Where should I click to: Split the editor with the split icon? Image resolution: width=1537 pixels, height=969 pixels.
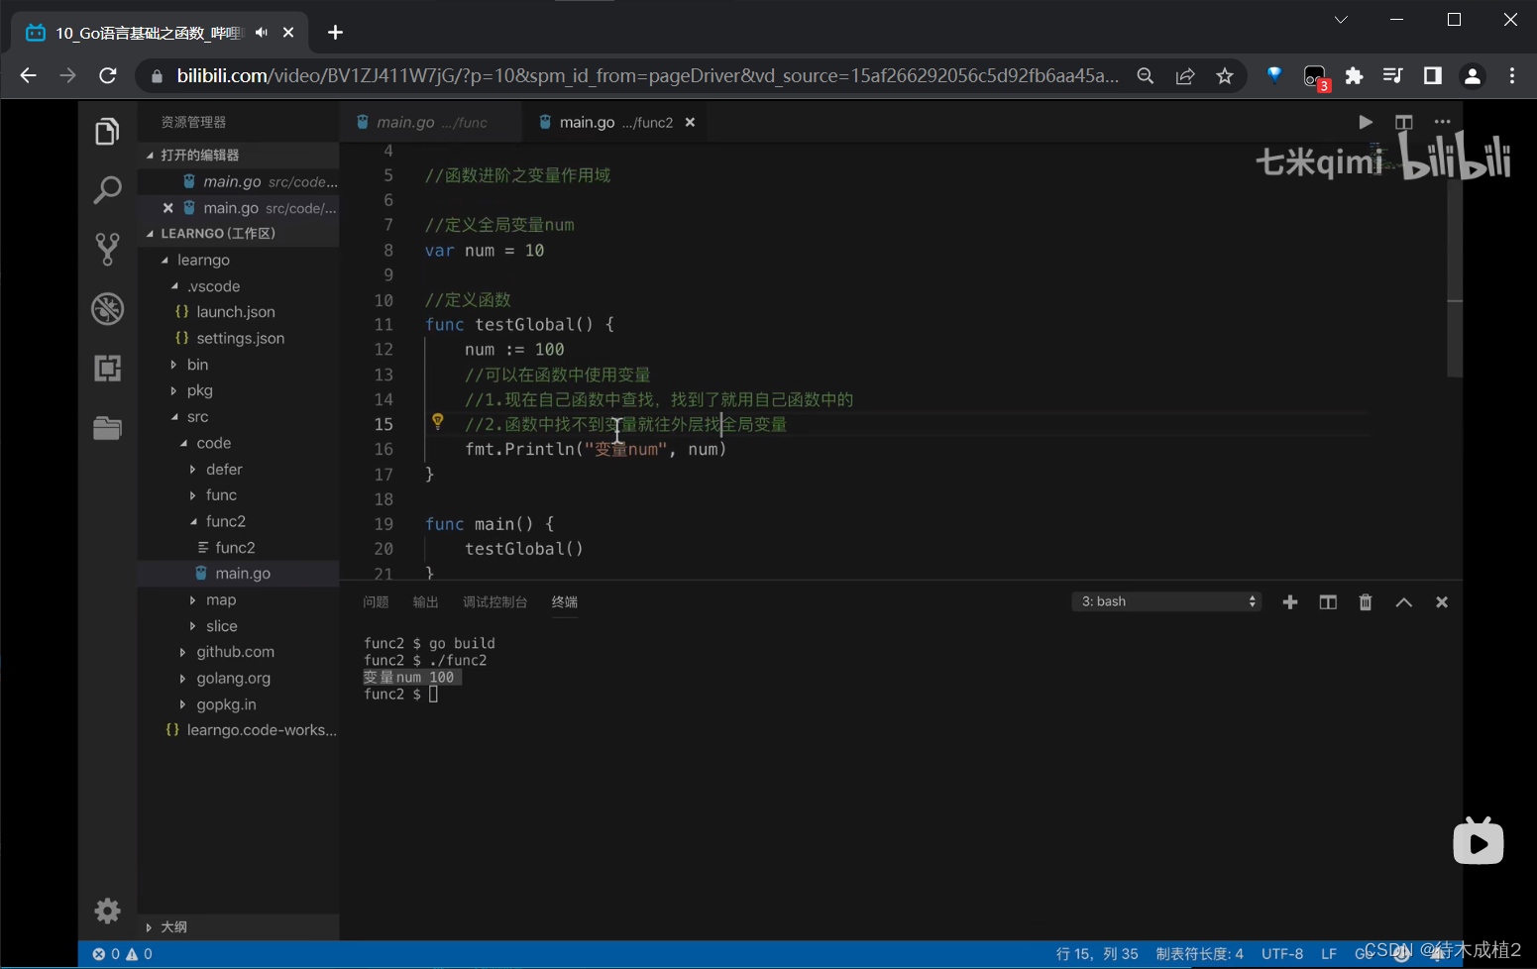pyautogui.click(x=1403, y=122)
